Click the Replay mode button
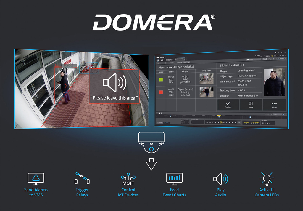 point(166,123)
